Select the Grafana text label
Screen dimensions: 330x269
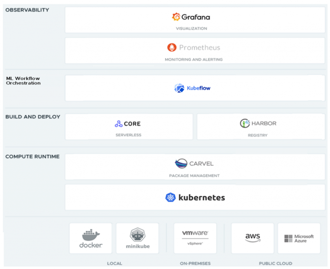pyautogui.click(x=196, y=17)
